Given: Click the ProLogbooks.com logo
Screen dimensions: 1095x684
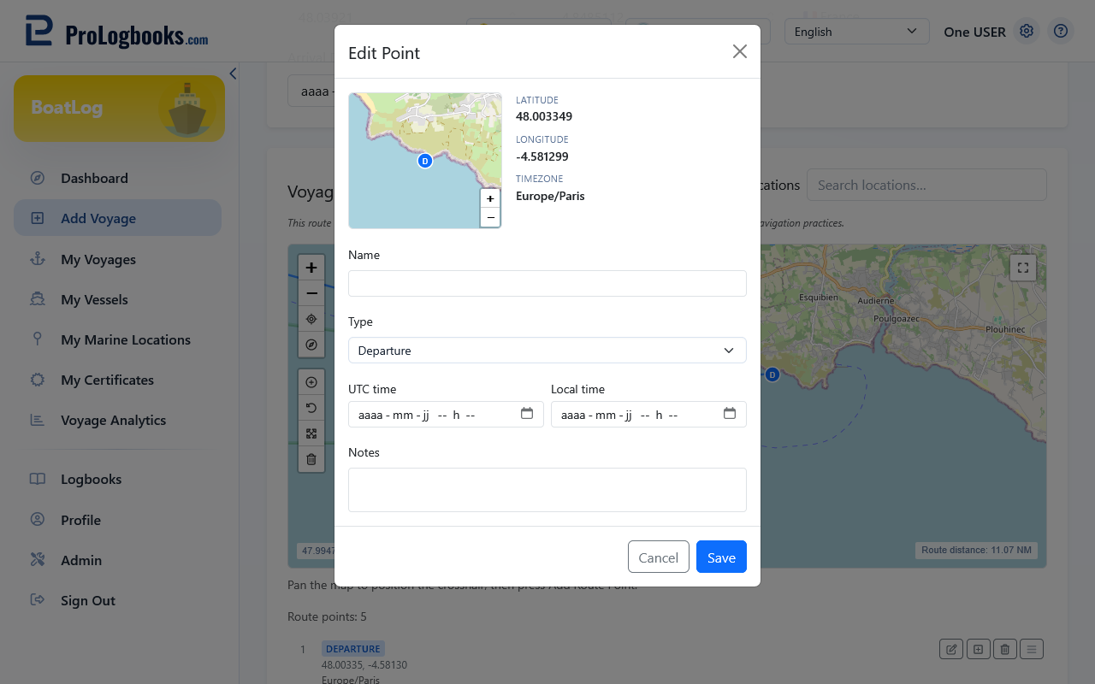Looking at the screenshot, I should click(117, 32).
